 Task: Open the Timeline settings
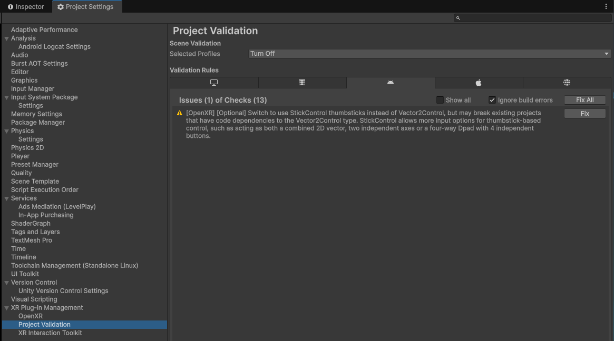coord(24,257)
